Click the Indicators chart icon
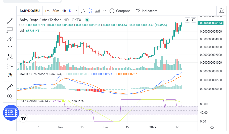 pyautogui.click(x=138, y=11)
